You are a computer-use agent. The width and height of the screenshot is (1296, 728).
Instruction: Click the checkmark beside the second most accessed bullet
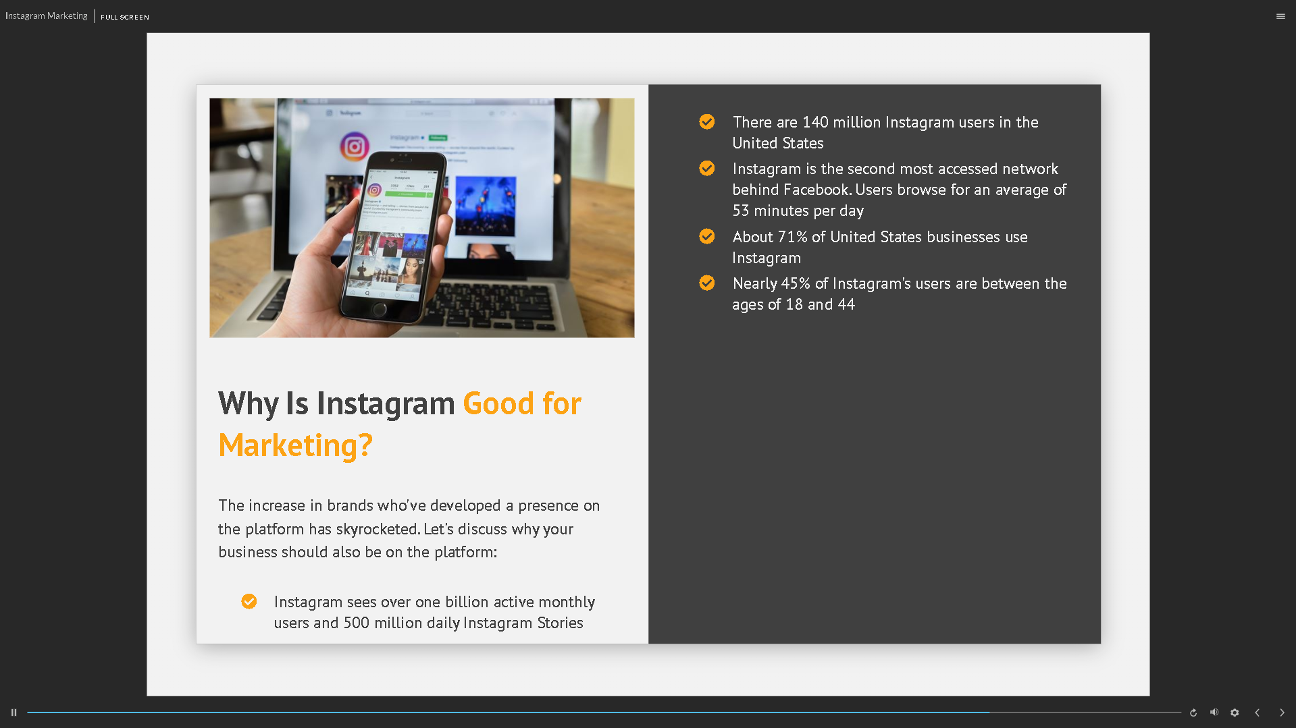click(x=706, y=168)
